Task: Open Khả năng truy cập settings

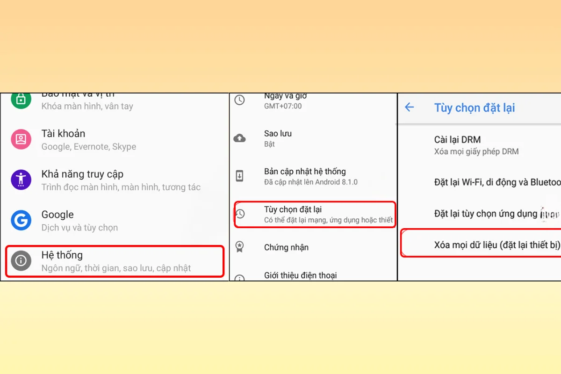Action: click(121, 180)
